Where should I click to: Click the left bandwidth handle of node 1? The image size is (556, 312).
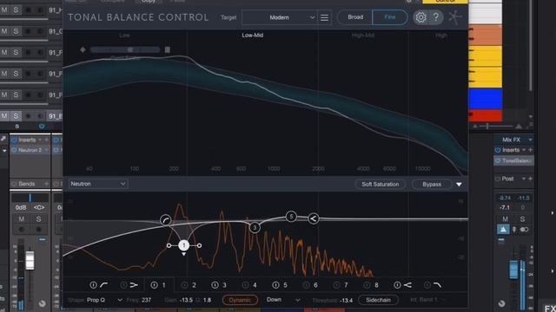(x=169, y=245)
